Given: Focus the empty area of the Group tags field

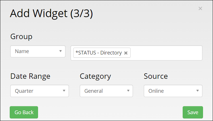Looking at the screenshot, I should [x=166, y=53].
